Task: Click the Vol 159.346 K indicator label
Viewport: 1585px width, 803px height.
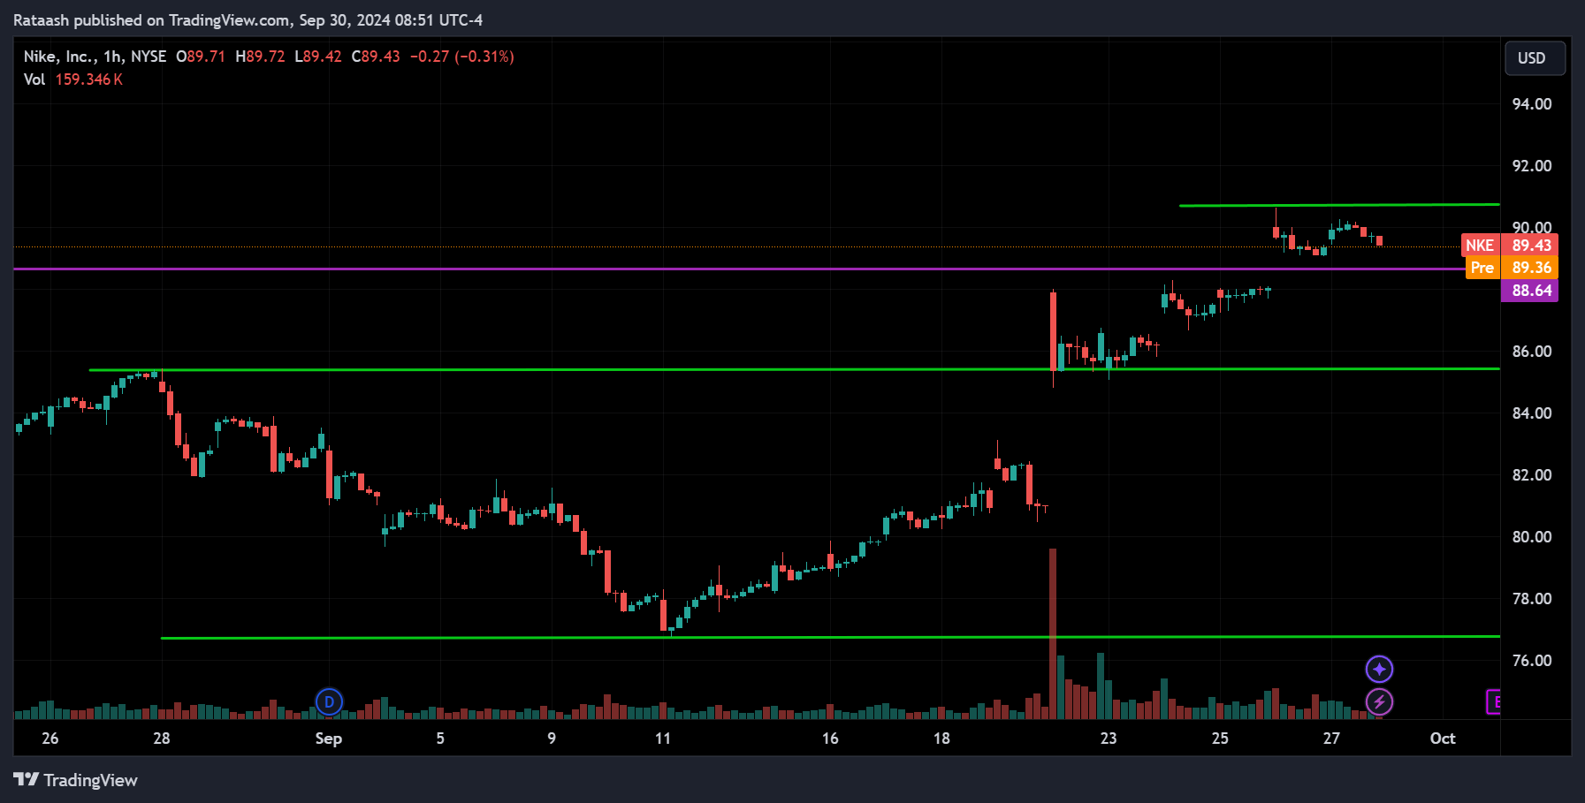Action: pos(73,80)
